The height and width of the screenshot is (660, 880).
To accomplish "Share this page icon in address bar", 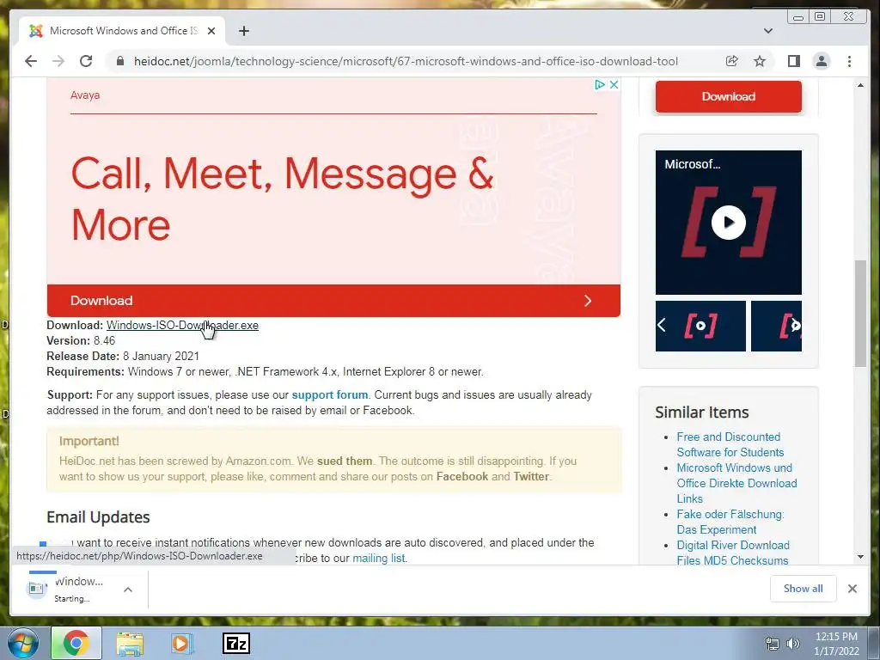I will click(731, 61).
